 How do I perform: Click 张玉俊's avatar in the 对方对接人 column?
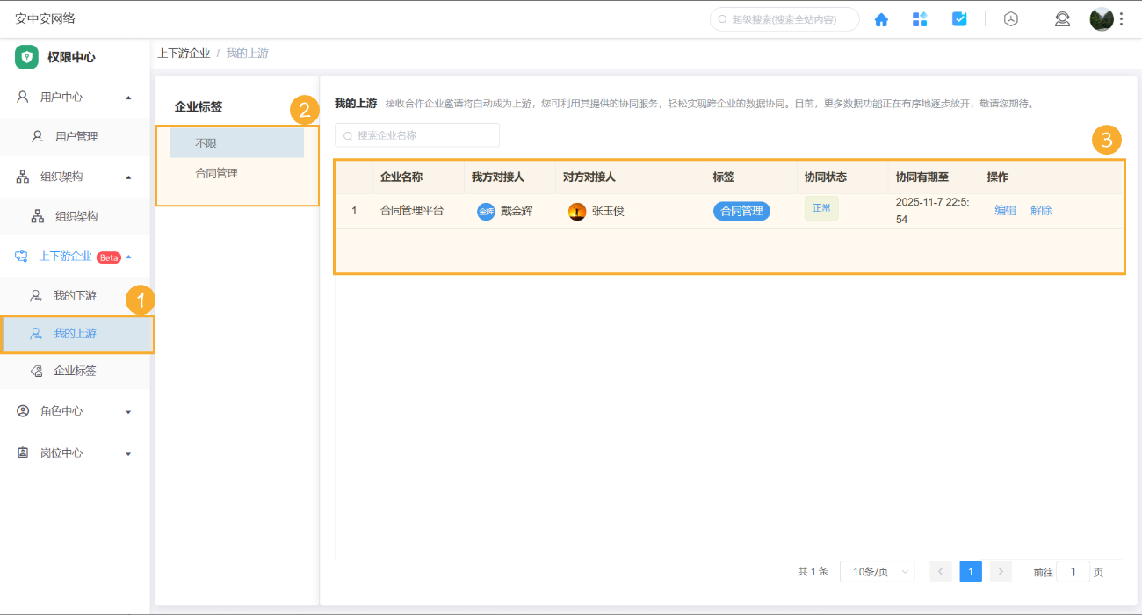coord(577,211)
